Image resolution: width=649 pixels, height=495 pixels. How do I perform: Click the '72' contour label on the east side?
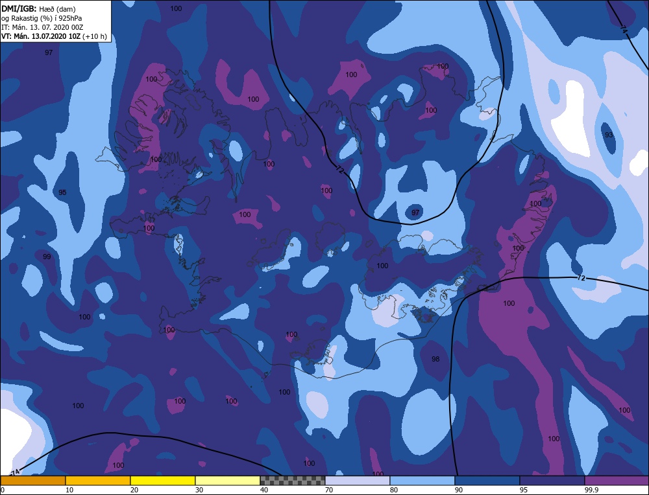[x=581, y=279]
